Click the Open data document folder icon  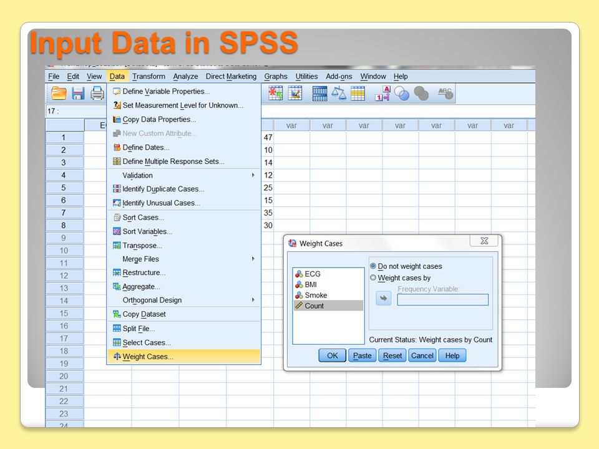(59, 93)
